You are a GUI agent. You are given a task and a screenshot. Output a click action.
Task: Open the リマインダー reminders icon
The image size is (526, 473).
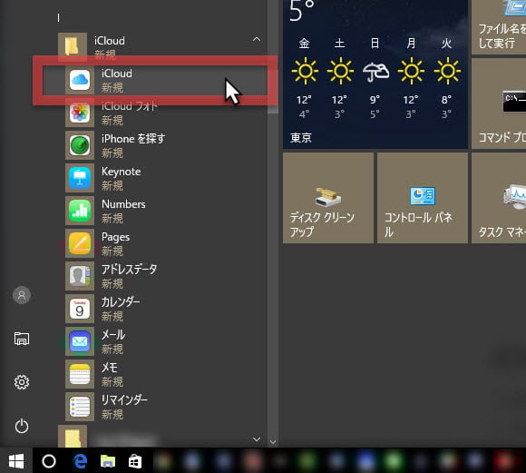coord(80,407)
